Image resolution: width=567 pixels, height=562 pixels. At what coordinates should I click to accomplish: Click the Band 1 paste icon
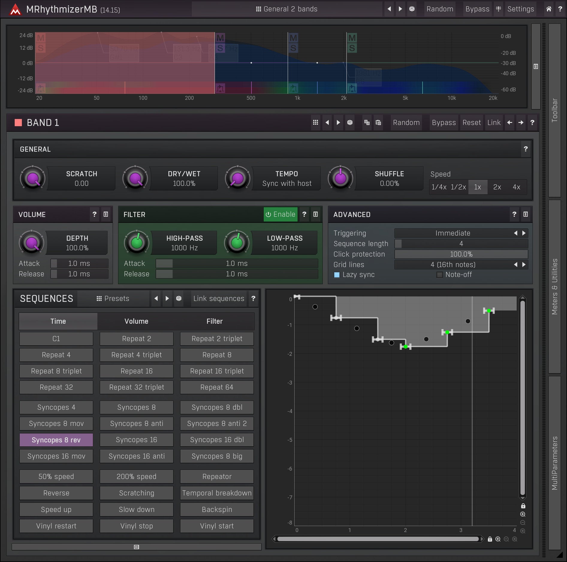point(378,123)
